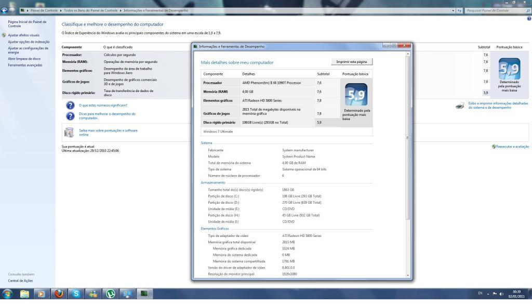This screenshot has height=304, width=532.
Task: Click '45 GB Livre (932 GB Total)' value
Action: click(301, 215)
